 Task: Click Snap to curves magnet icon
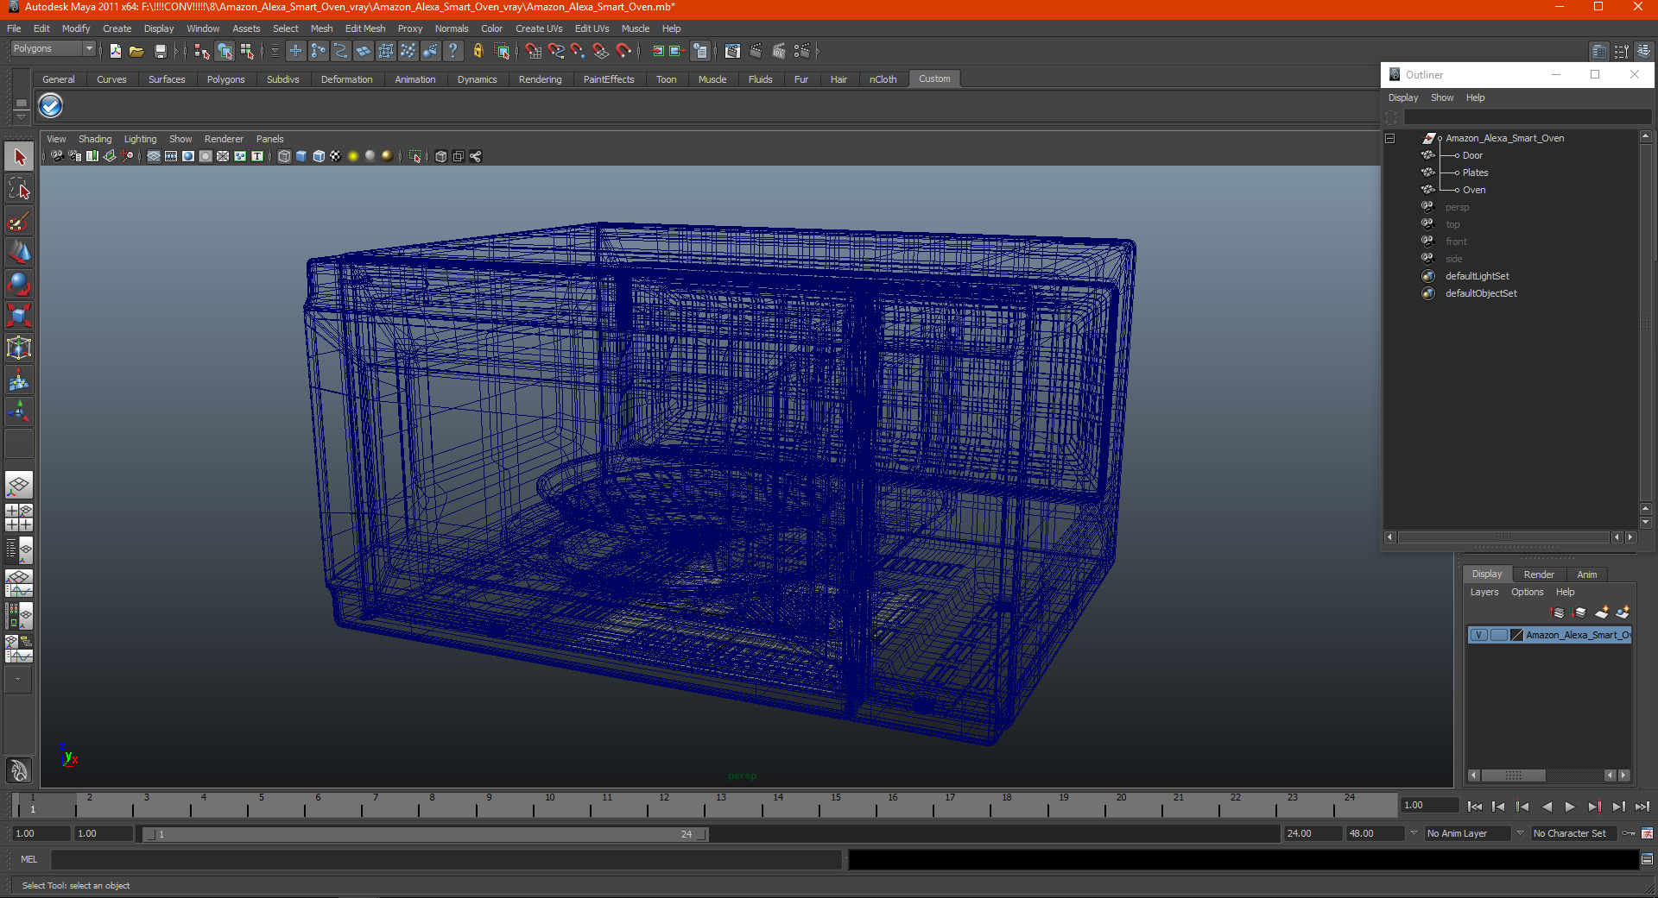pyautogui.click(x=555, y=52)
